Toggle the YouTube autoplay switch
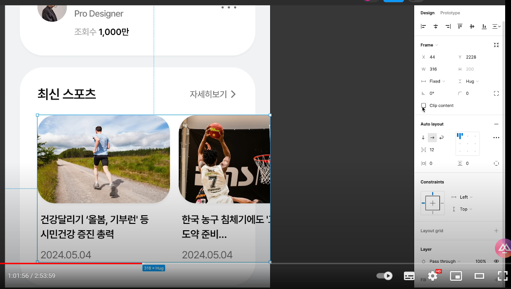Image resolution: width=511 pixels, height=289 pixels. coord(384,276)
